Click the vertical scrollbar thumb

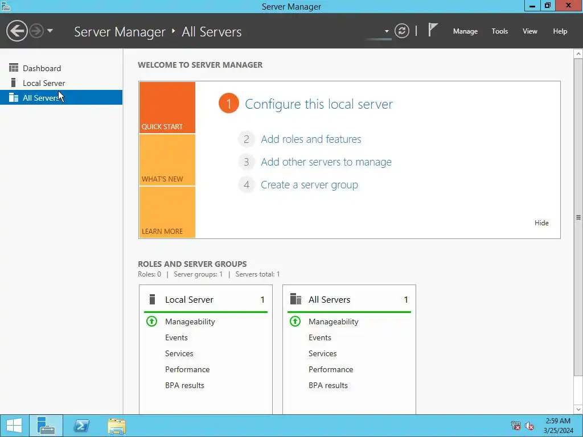(578, 217)
